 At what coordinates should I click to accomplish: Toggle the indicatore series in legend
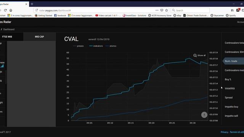[x=96, y=46]
